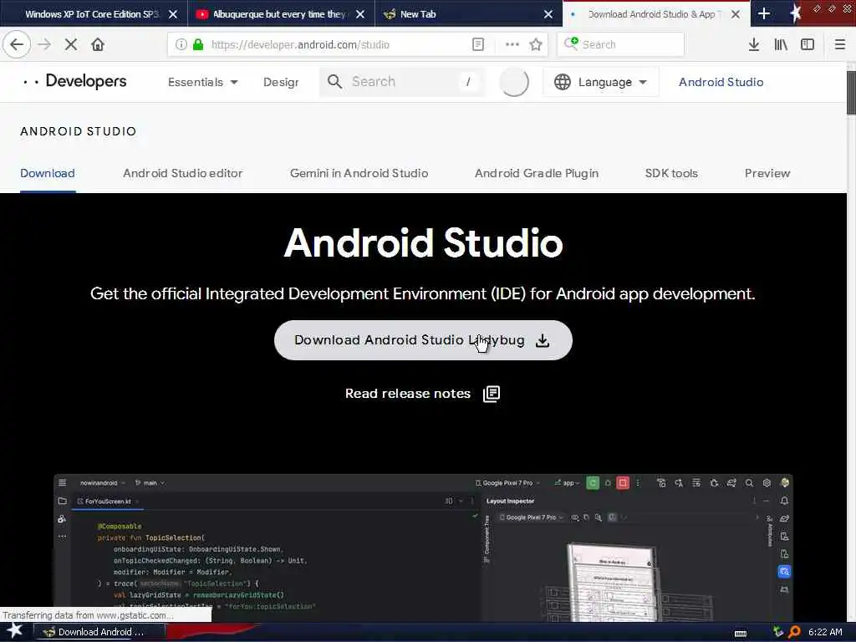Focus the Developers site search field

[x=402, y=82]
